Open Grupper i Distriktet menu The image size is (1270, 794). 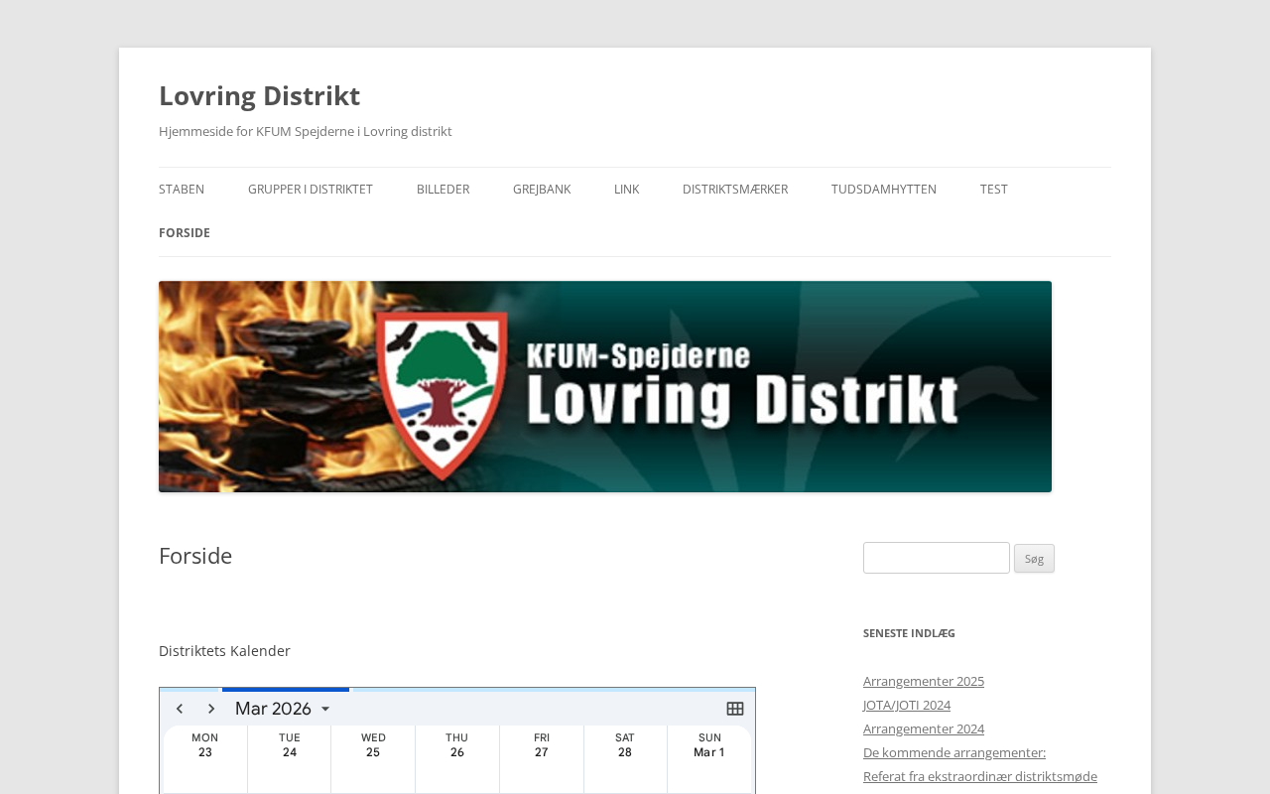(311, 190)
